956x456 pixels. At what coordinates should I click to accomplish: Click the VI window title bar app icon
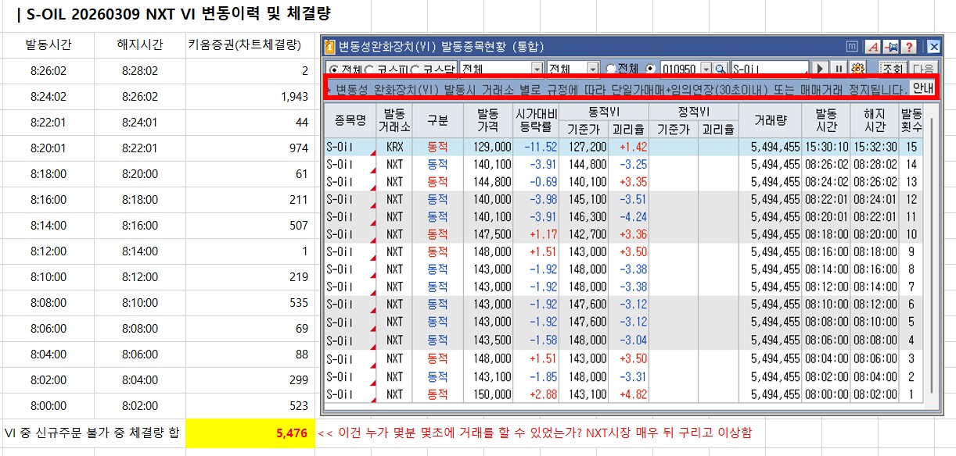(330, 47)
